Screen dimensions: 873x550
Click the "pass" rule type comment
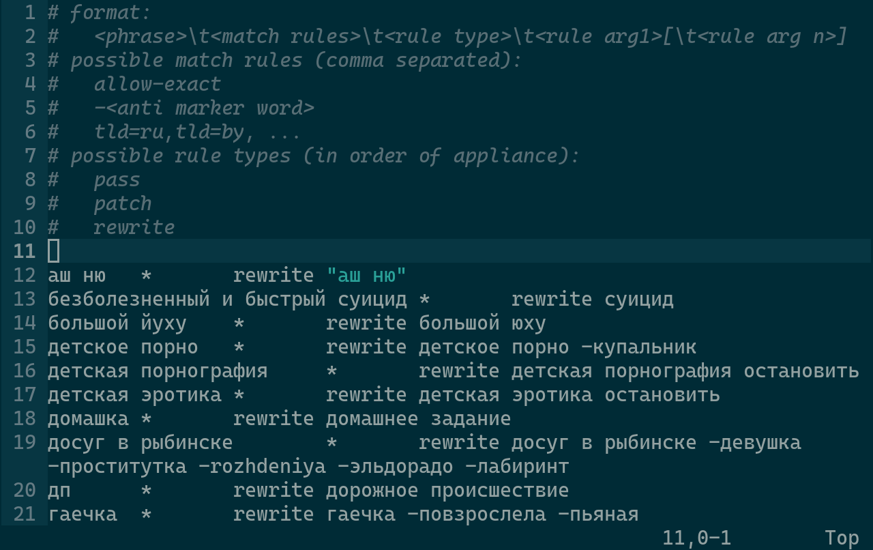117,179
